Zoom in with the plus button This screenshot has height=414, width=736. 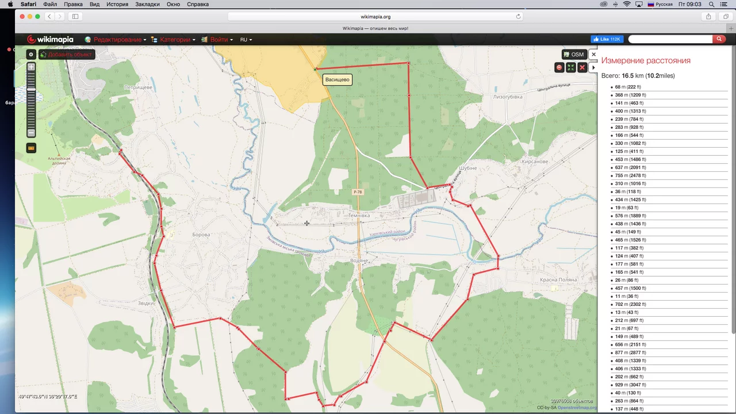[x=31, y=67]
